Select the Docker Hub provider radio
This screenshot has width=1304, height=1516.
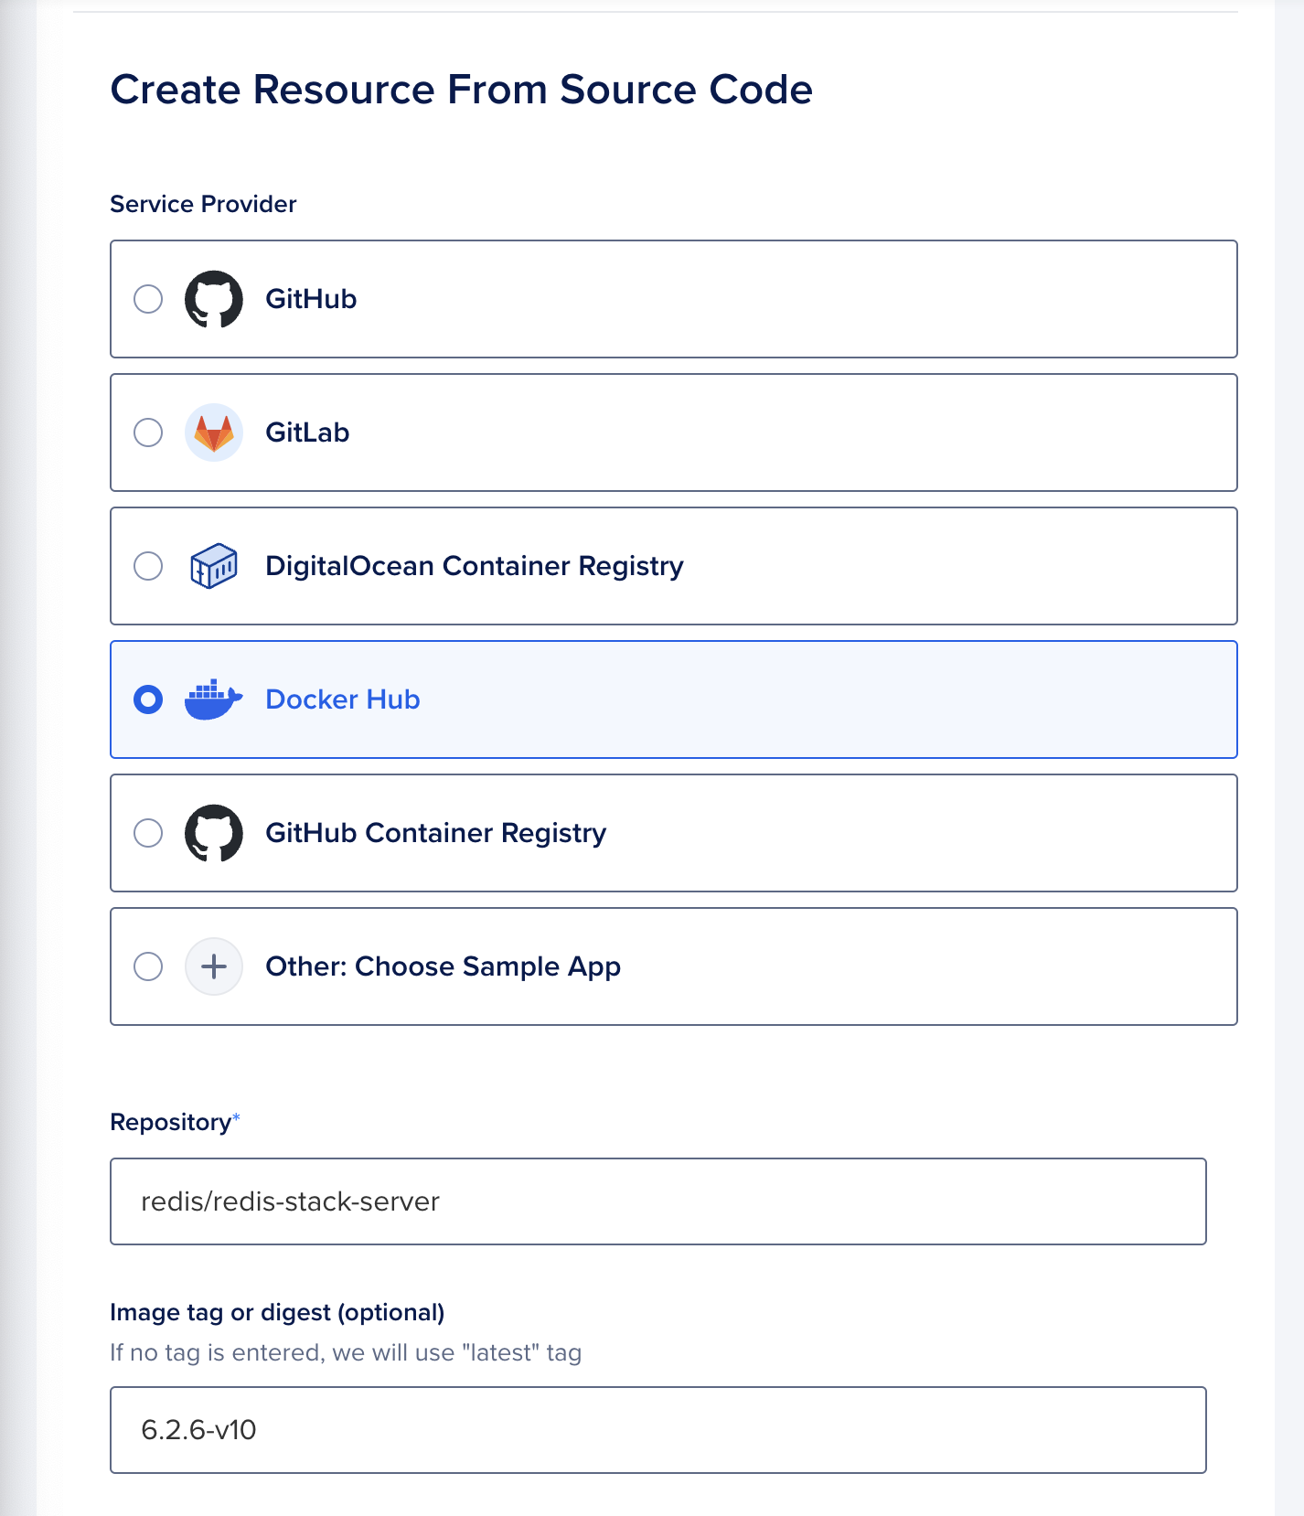pyautogui.click(x=147, y=699)
